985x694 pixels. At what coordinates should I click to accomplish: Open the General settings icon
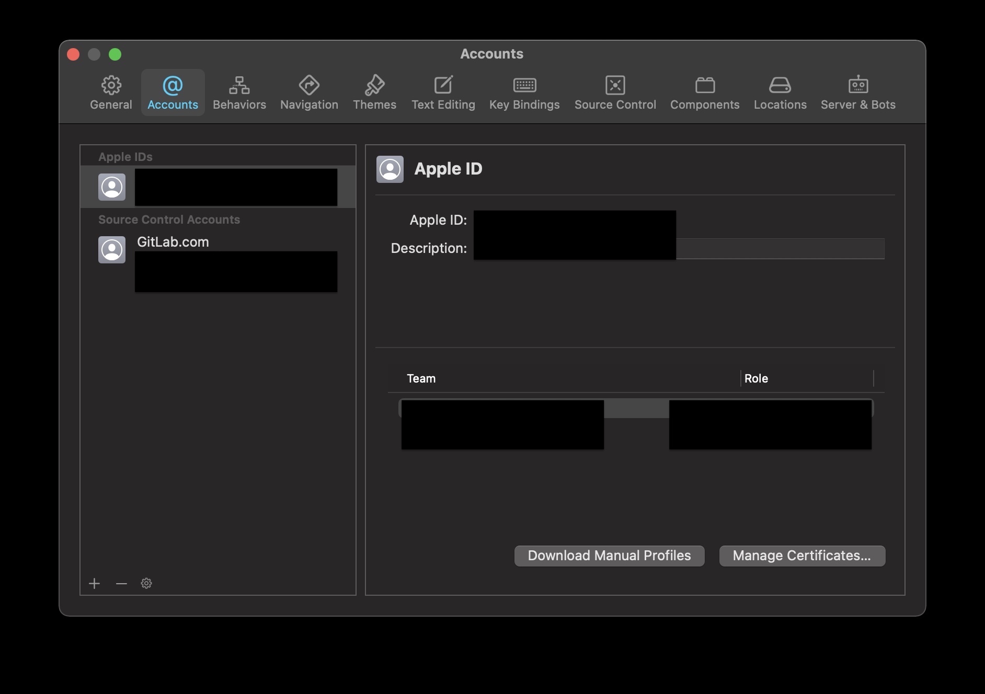pos(110,92)
